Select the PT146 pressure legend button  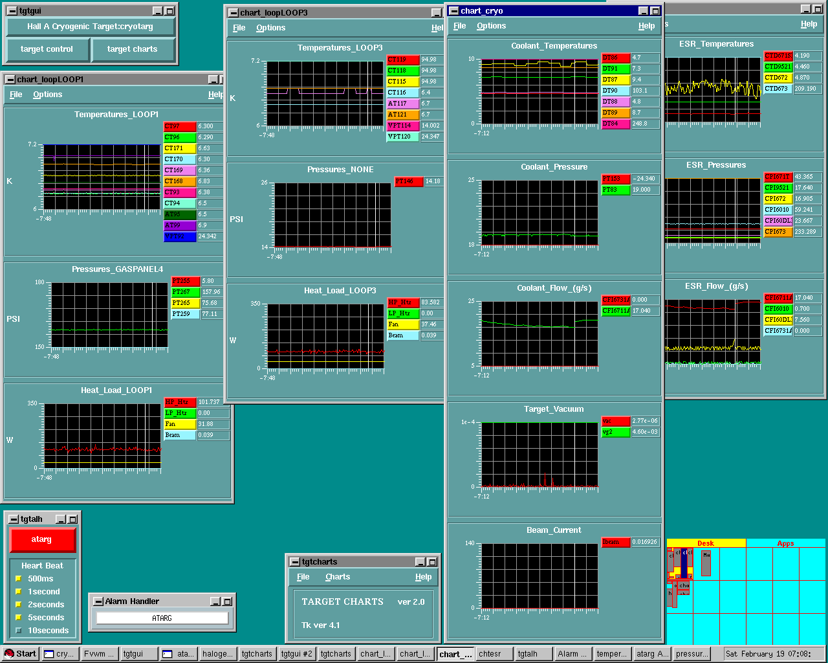coord(409,181)
